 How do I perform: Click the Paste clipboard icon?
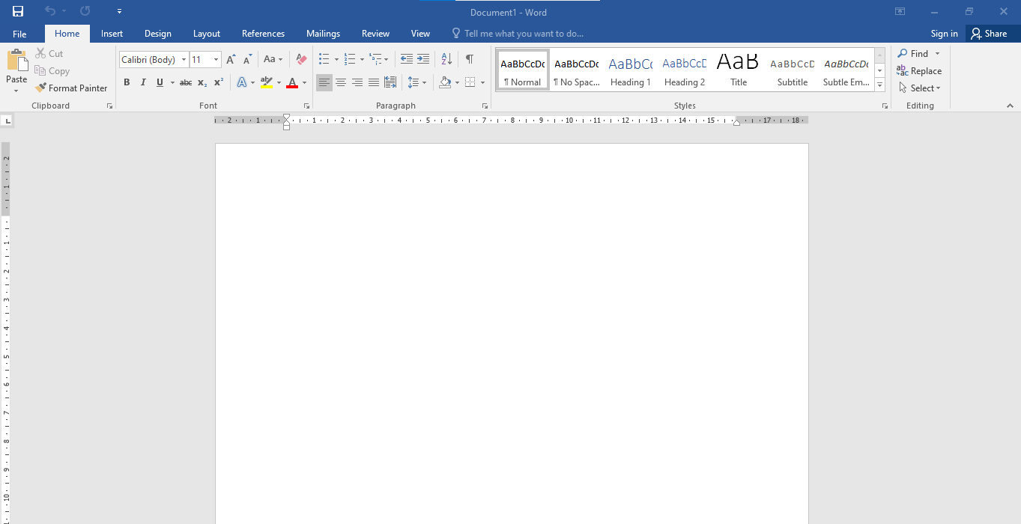16,61
